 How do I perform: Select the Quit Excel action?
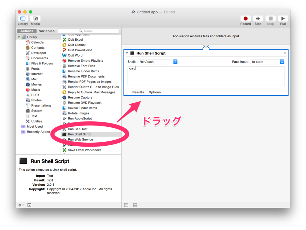[75, 39]
